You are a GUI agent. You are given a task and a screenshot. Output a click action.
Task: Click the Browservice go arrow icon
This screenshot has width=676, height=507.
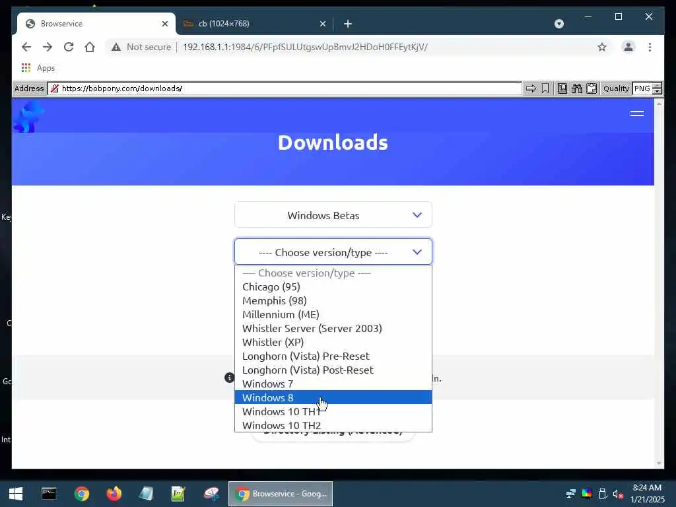coord(531,88)
